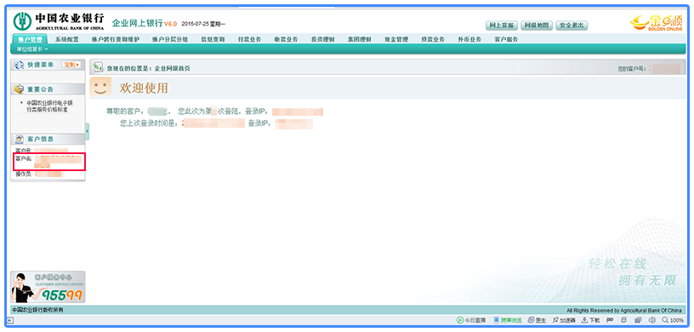This screenshot has width=694, height=332.
Task: Open 今日直播 in status bar
Action: pyautogui.click(x=471, y=320)
